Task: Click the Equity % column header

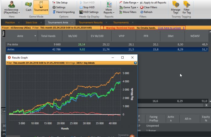Action: coord(206,119)
